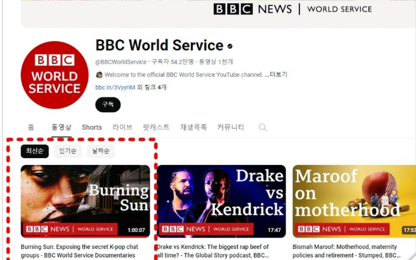Sort videos by 인기순 chip
This screenshot has height=260, width=416.
68,152
